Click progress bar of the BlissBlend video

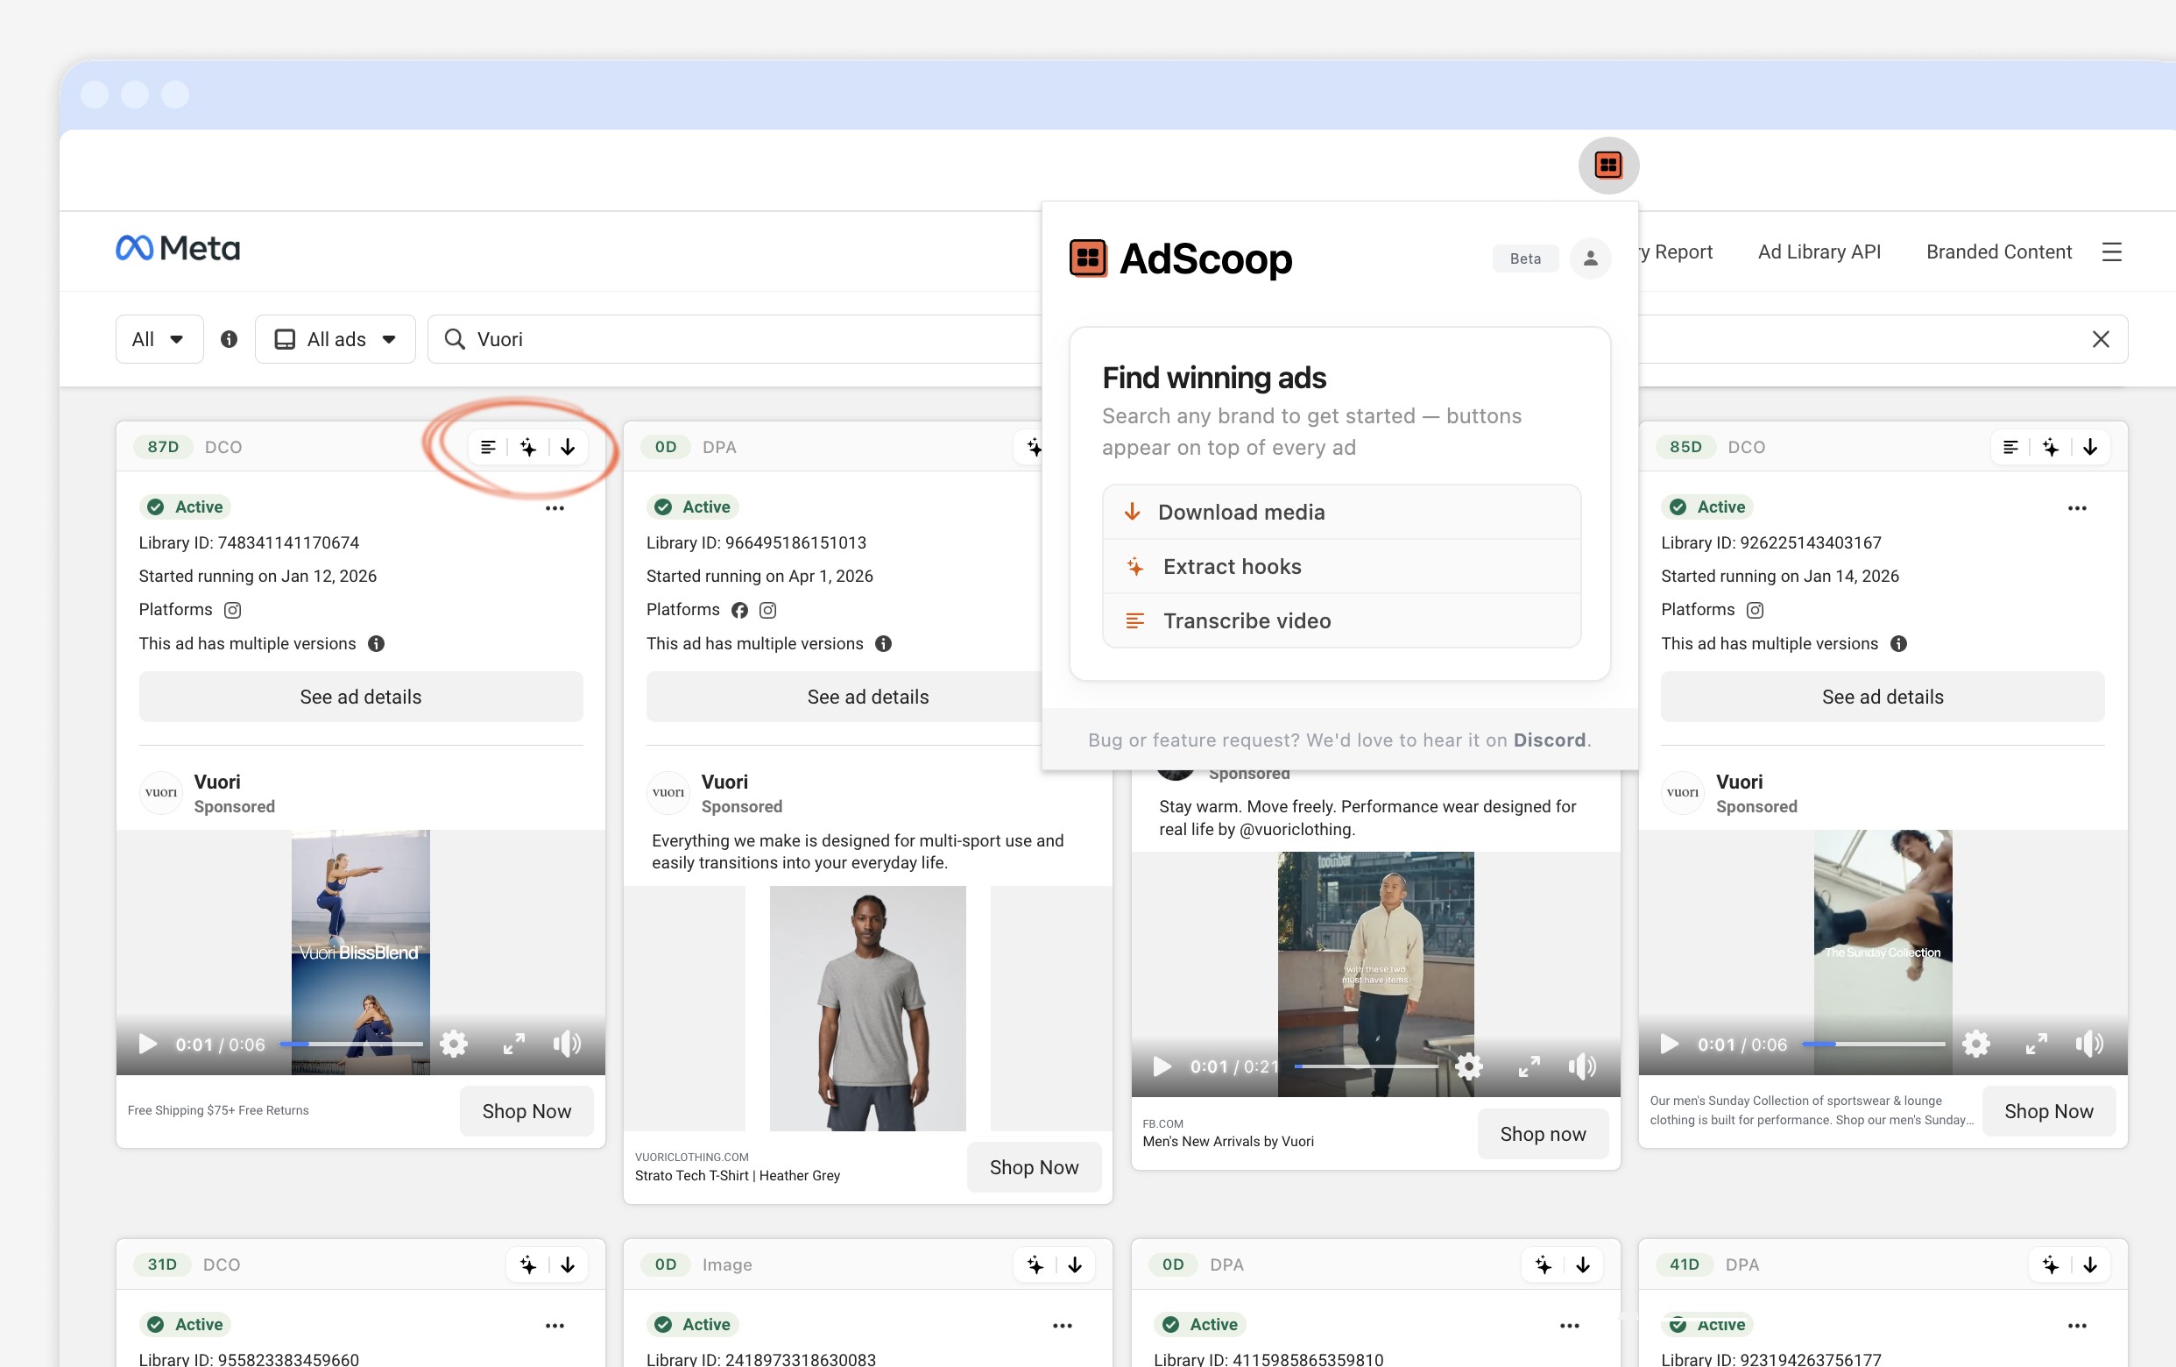[x=351, y=1045]
